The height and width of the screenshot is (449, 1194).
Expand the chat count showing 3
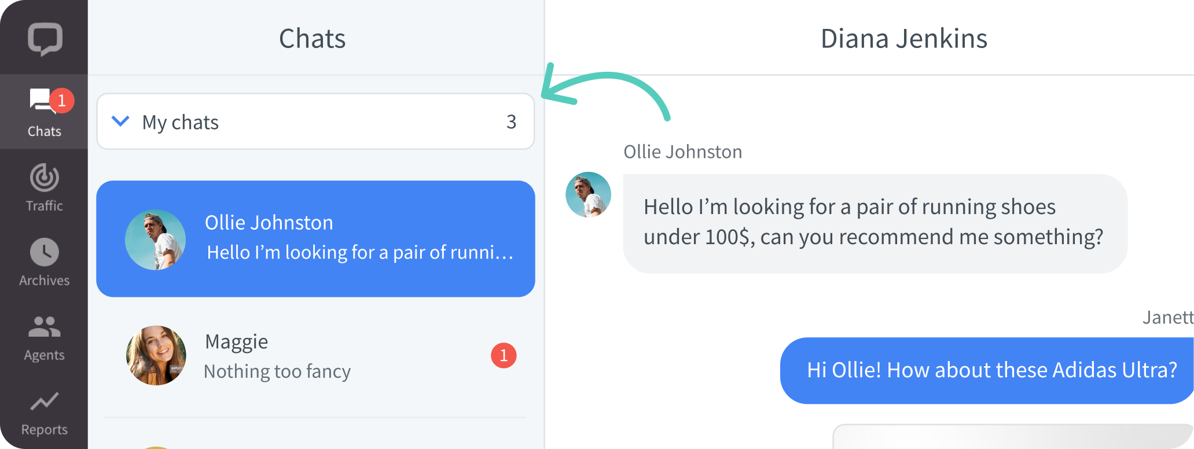[x=510, y=122]
